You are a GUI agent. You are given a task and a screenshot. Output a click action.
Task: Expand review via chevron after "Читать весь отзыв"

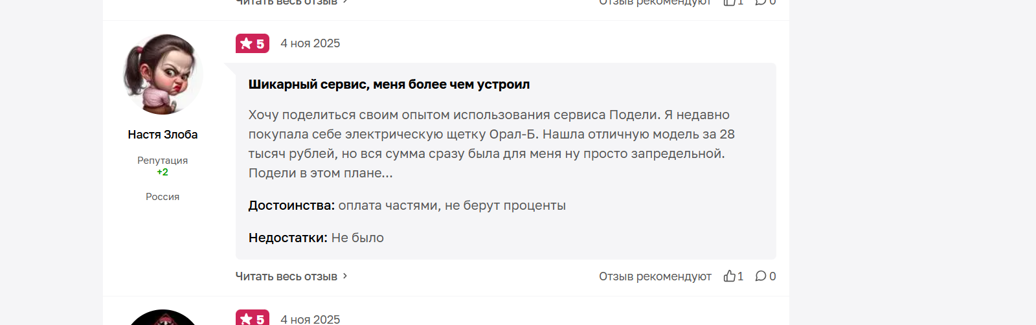(x=345, y=276)
